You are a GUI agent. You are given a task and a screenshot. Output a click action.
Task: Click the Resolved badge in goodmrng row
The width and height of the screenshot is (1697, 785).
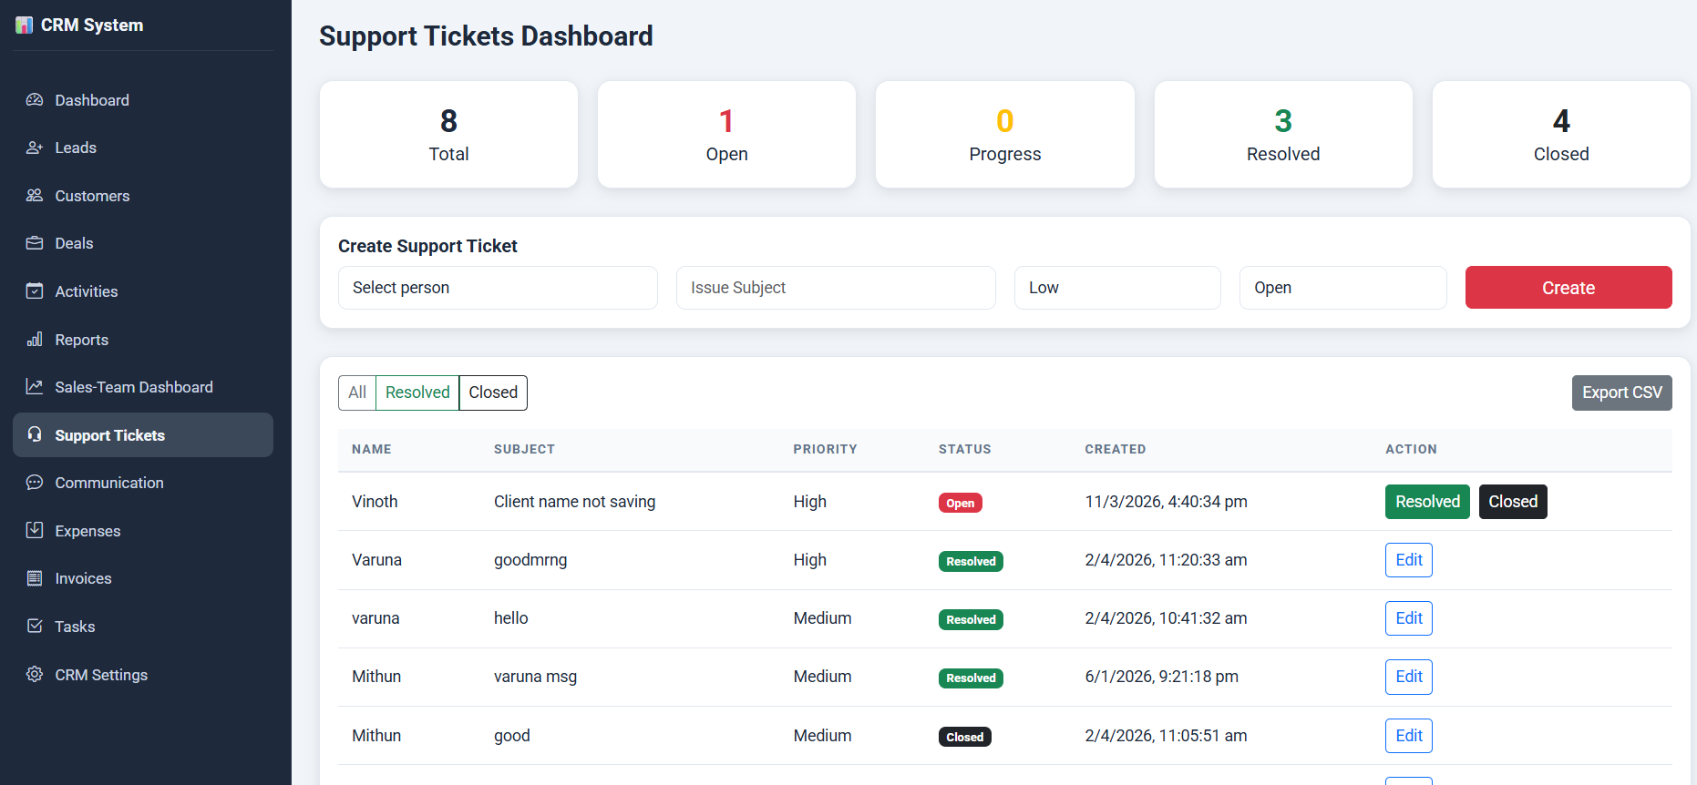pyautogui.click(x=971, y=561)
